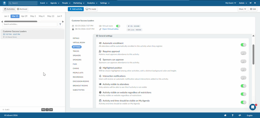
Task: Select the Customer Success Leaders activity
Action: tap(32, 34)
